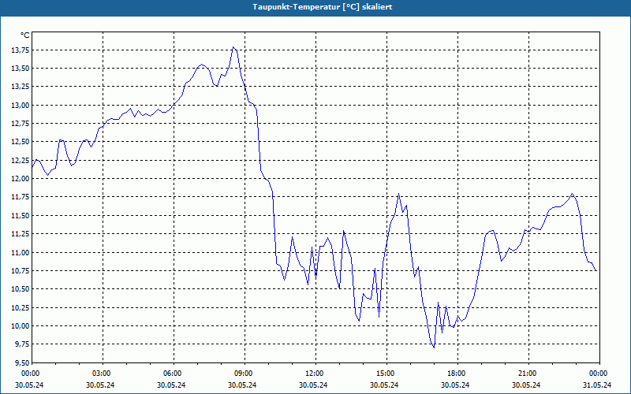The image size is (631, 394).
Task: Click the '13,00' y-axis label
Action: pyautogui.click(x=21, y=106)
